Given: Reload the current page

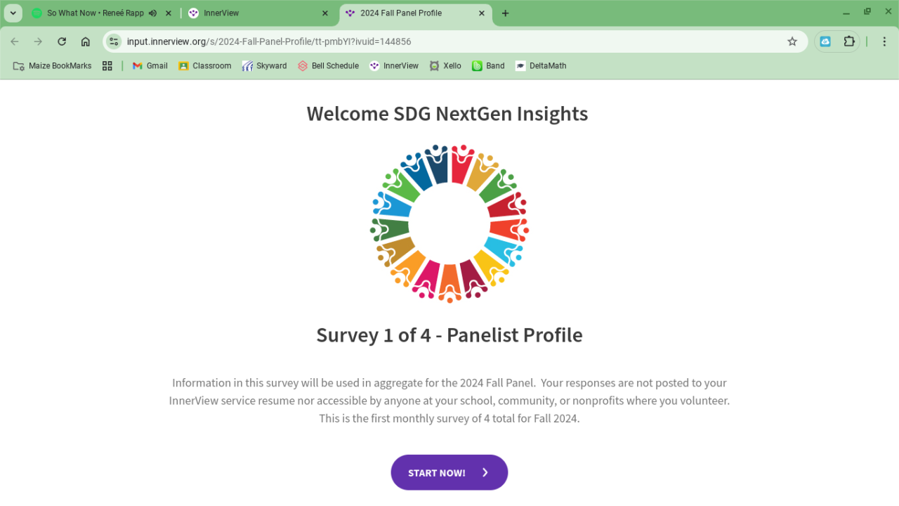Looking at the screenshot, I should click(x=62, y=41).
